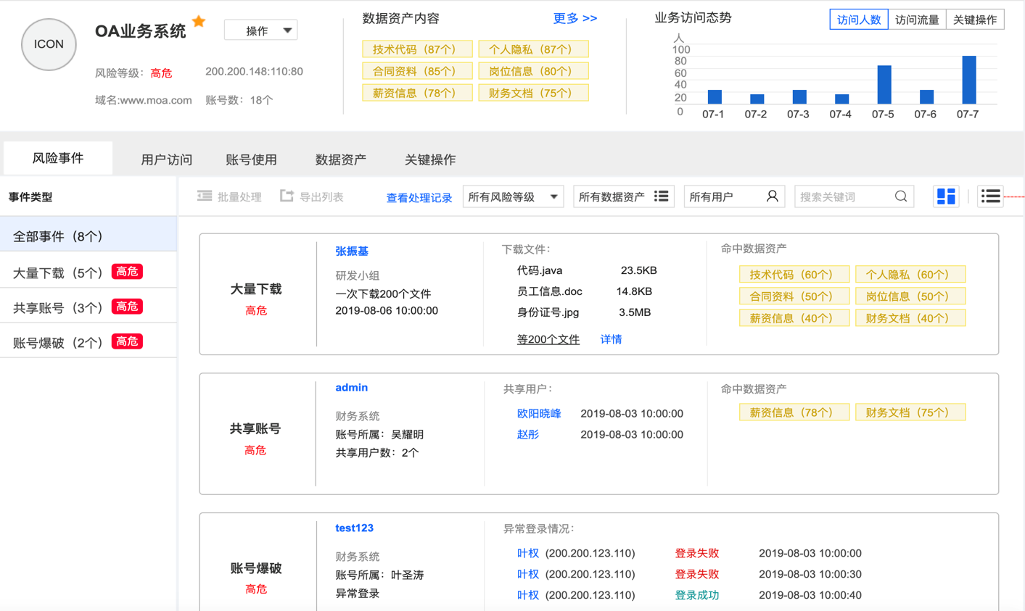Select 全部事件（8个）in sidebar
This screenshot has width=1025, height=611.
[88, 236]
